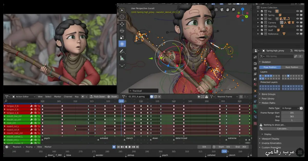
Task: Open the Channel menu in the dope sheet
Action: pyautogui.click(x=68, y=96)
